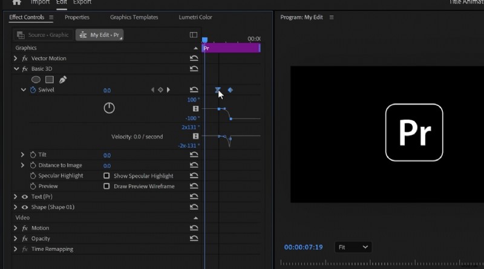Click the -100° minimum value label
The image size is (484, 269).
coord(192,118)
